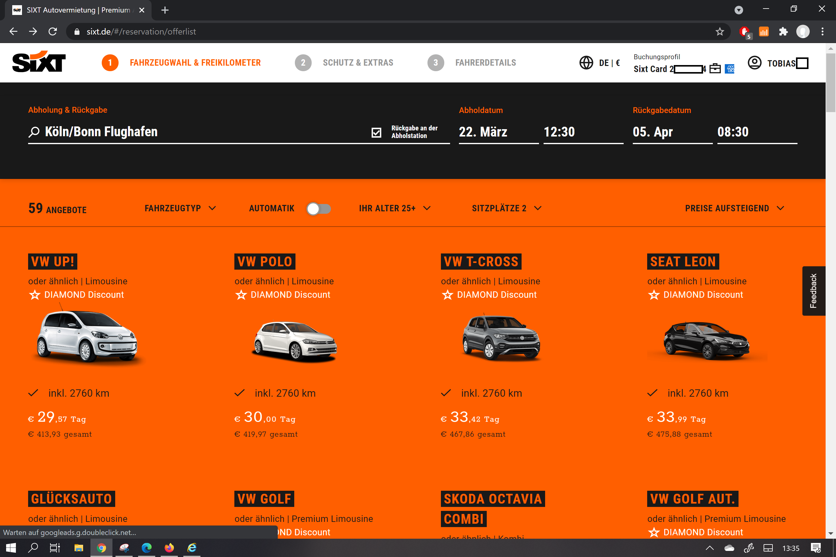Click the star icon under SEAT LEON

[x=654, y=295]
